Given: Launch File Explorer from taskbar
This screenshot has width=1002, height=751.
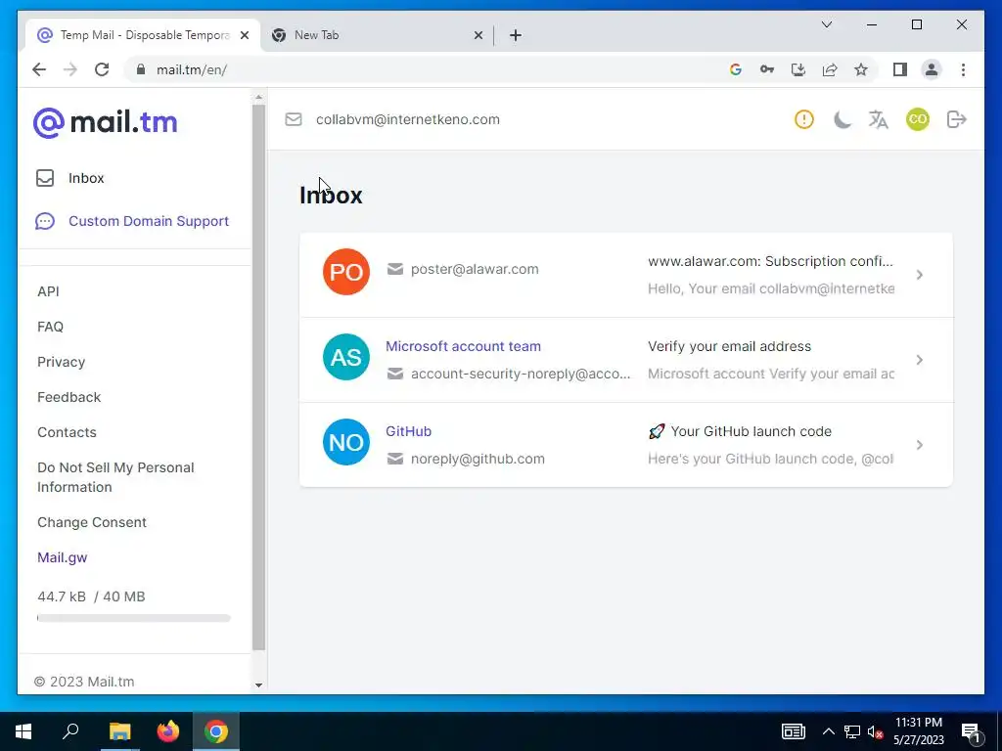Looking at the screenshot, I should pos(119,731).
